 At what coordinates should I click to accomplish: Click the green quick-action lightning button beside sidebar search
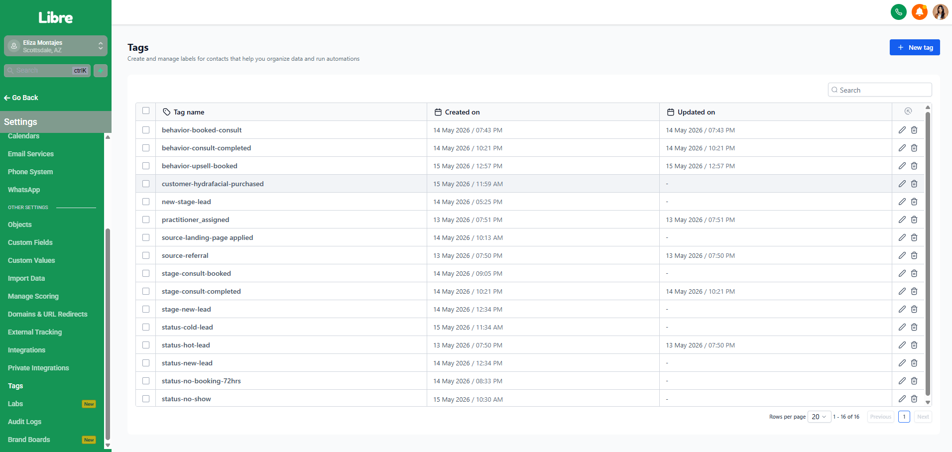pos(101,71)
